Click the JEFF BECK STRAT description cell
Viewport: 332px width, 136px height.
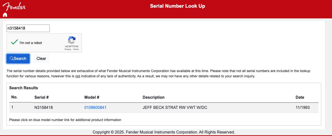175,108
